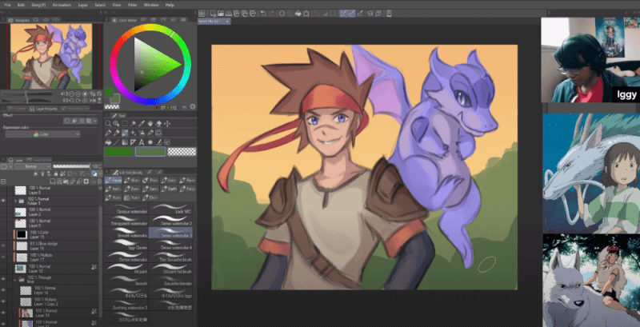
Task: Click the Open file folder icon in command bar
Action: pos(221,13)
